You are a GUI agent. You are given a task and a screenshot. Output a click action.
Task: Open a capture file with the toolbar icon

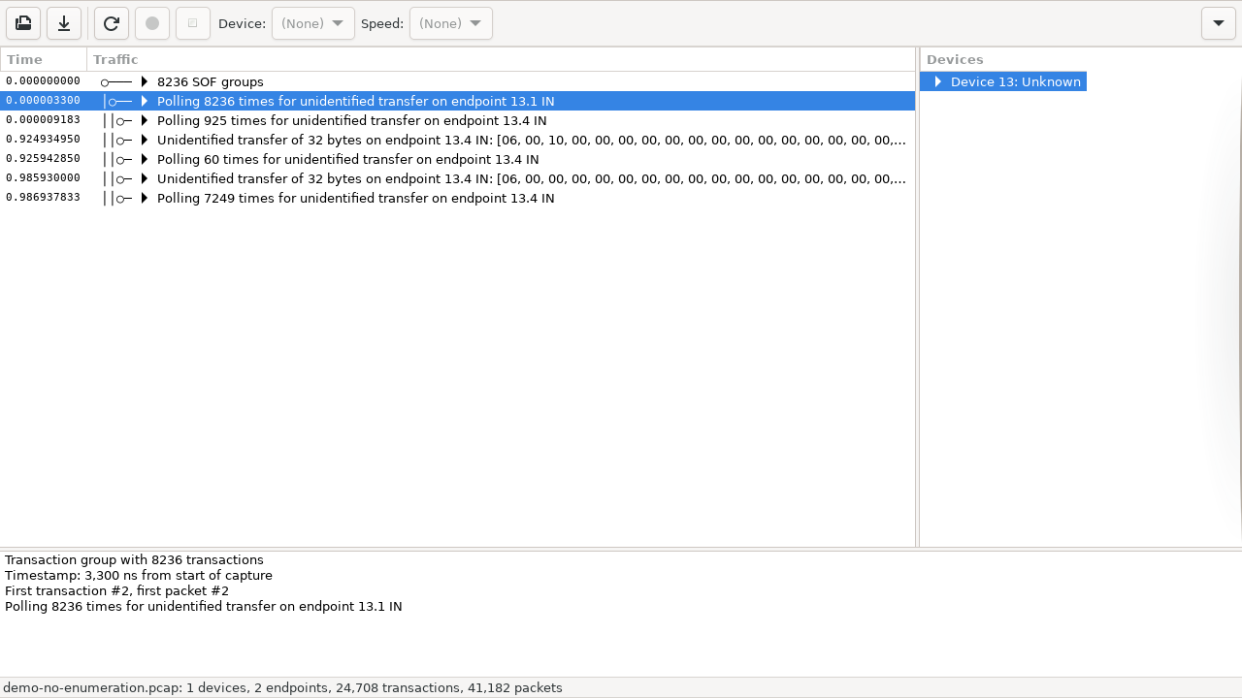(23, 23)
